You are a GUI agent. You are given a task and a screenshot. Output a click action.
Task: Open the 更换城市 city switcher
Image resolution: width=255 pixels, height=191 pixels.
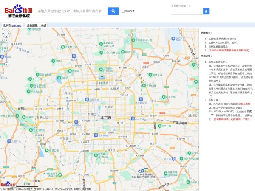coord(17,25)
